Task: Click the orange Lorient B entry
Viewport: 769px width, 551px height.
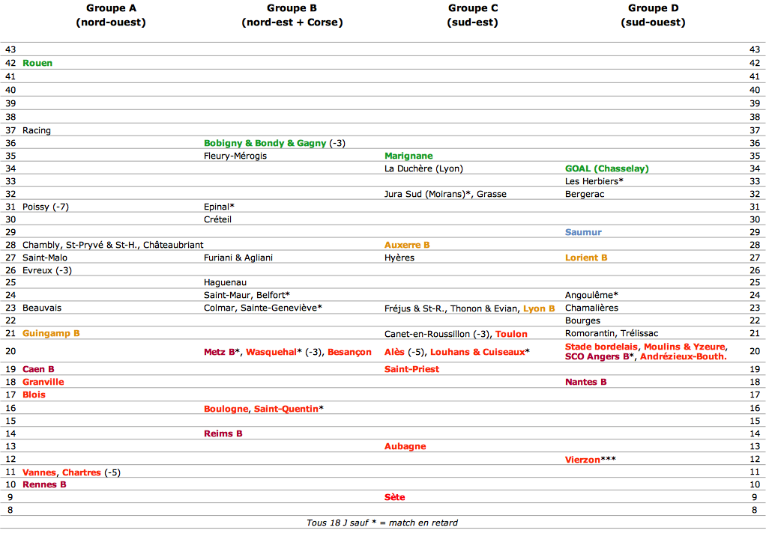Action: [x=586, y=258]
